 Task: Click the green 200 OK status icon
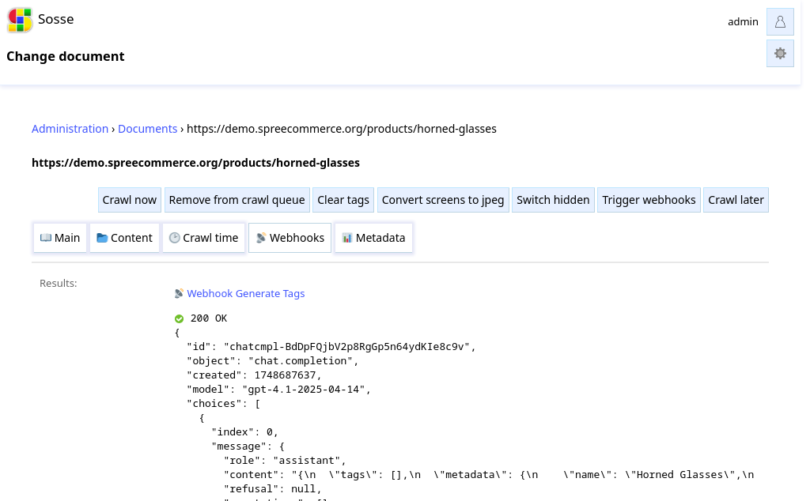180,319
